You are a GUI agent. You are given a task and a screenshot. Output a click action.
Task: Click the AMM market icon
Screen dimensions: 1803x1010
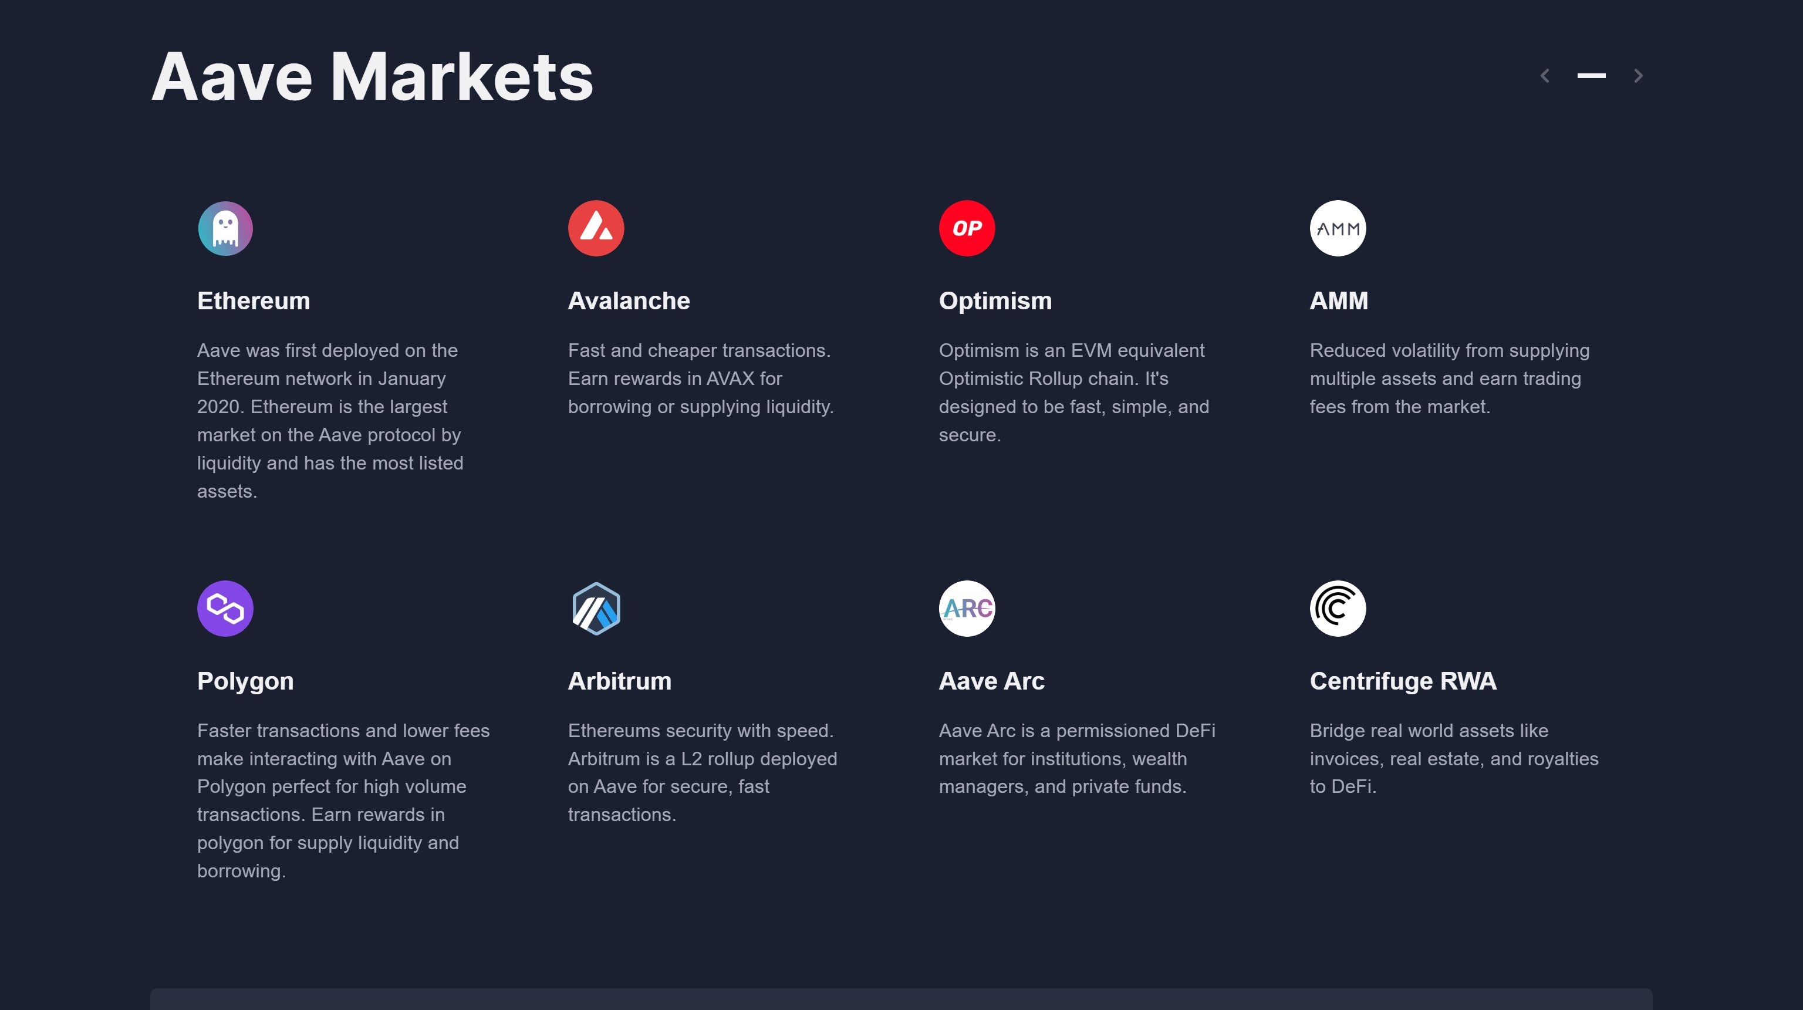pyautogui.click(x=1338, y=228)
